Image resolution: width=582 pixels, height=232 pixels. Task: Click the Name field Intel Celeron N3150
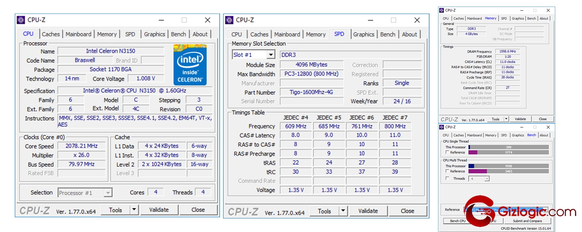tap(111, 51)
